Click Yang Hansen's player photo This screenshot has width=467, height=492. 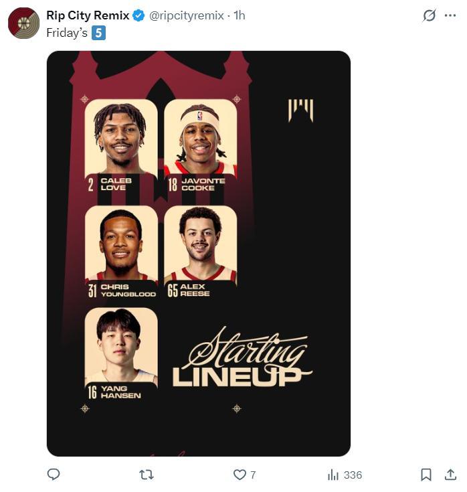(121, 345)
